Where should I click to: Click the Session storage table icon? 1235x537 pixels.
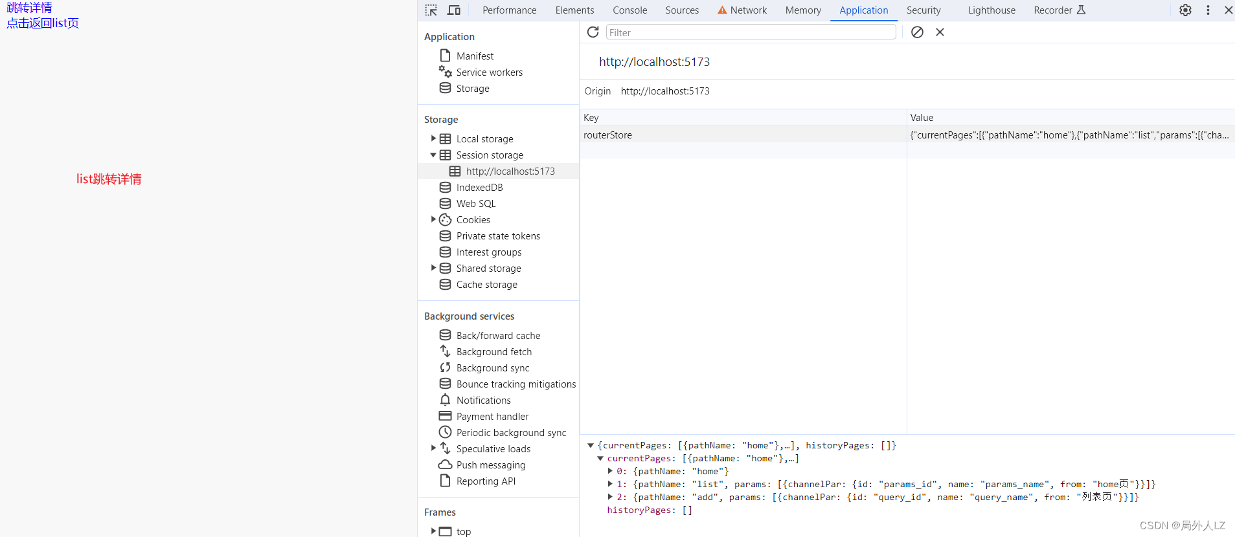445,155
